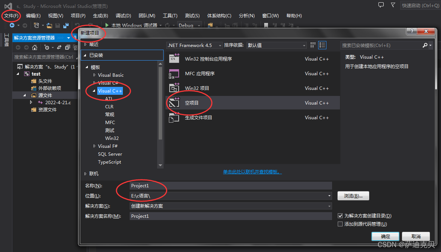Select TypeScript in template tree
441x252 pixels.
(x=109, y=162)
